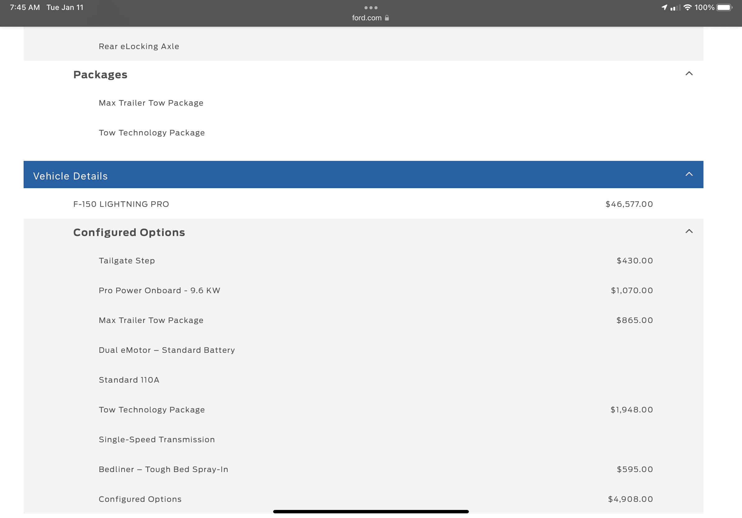
Task: Tap the battery status icon
Action: (724, 7)
